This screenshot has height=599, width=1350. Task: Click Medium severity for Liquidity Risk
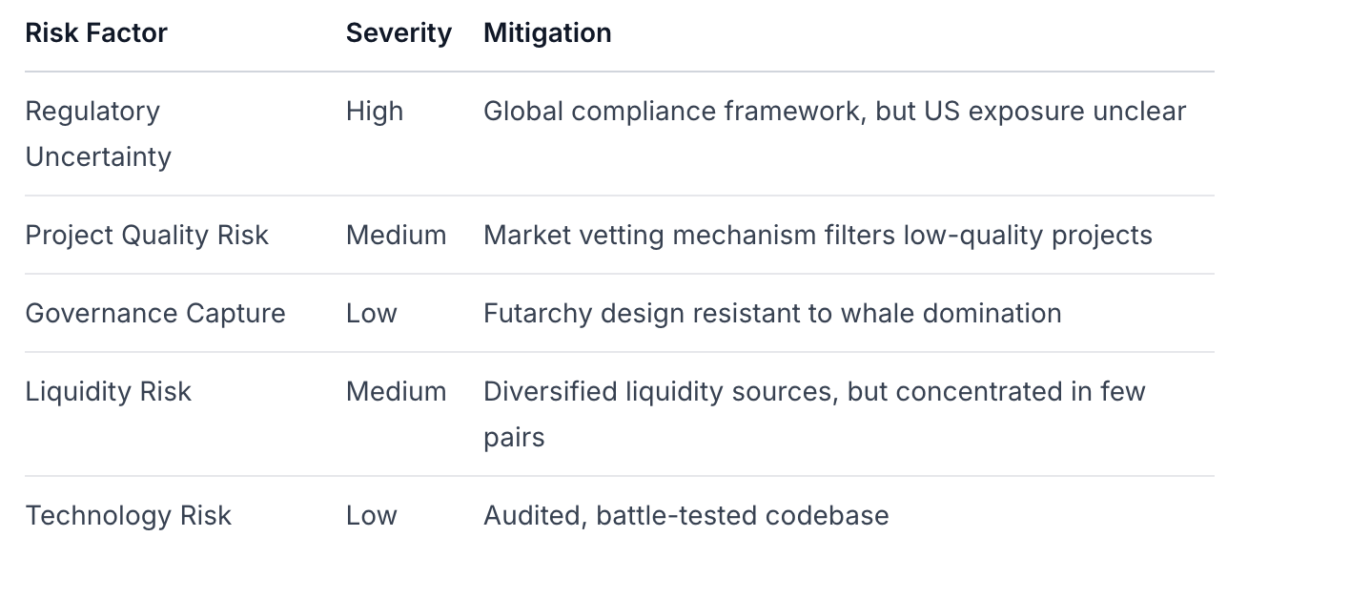(x=396, y=392)
